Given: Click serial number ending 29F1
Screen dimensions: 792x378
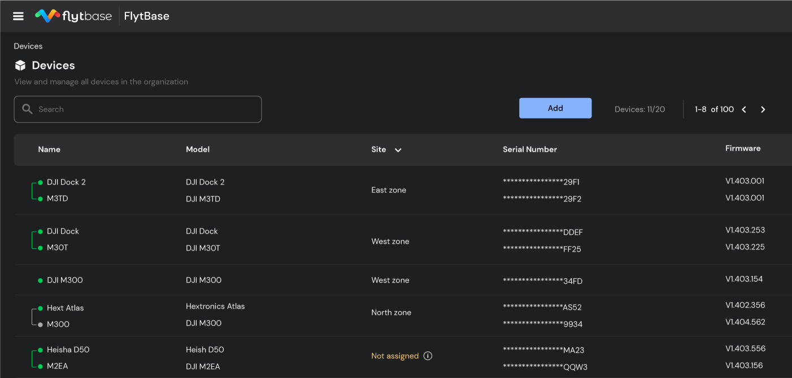Looking at the screenshot, I should coord(541,182).
